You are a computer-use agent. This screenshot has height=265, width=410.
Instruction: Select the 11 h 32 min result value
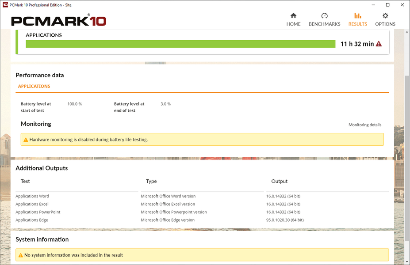(x=357, y=44)
